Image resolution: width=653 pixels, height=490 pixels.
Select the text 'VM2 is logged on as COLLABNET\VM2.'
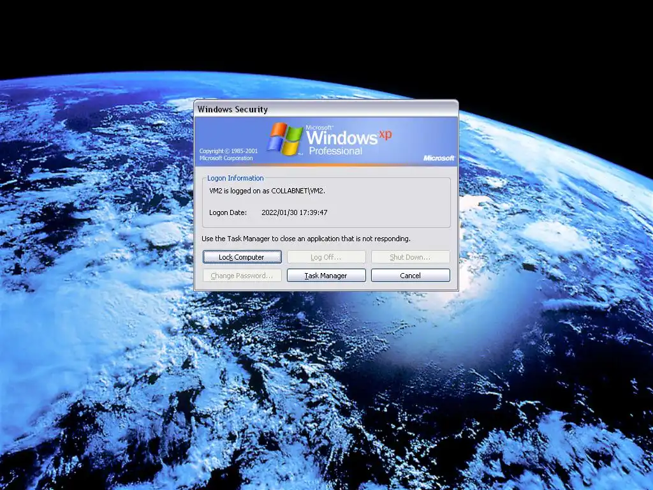267,191
